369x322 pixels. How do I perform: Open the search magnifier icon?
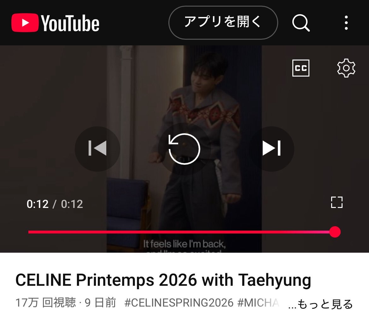click(301, 23)
